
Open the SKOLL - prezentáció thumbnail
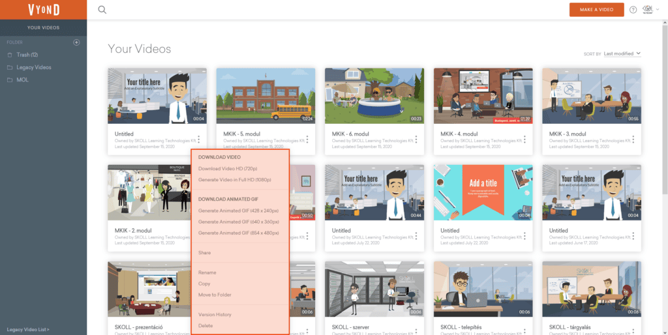[149, 289]
